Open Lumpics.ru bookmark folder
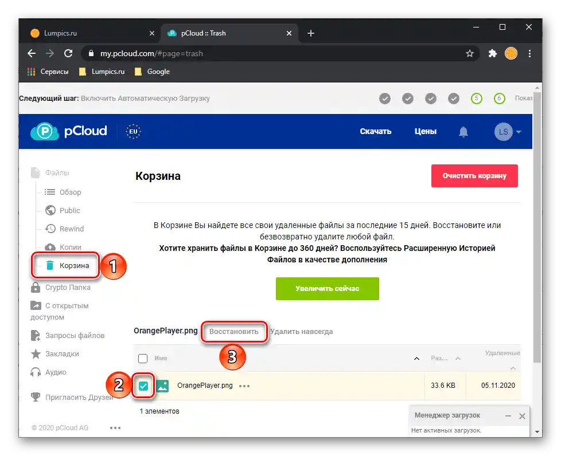The width and height of the screenshot is (561, 456). pos(102,72)
